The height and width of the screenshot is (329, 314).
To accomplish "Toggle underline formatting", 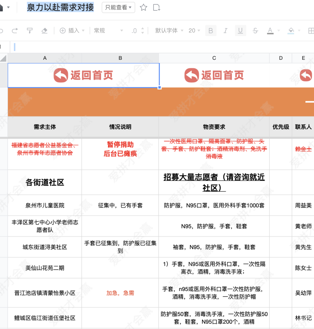I will tap(240, 31).
